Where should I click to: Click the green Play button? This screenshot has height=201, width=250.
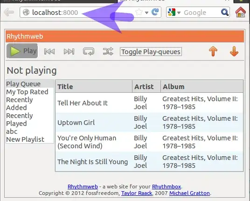point(22,51)
